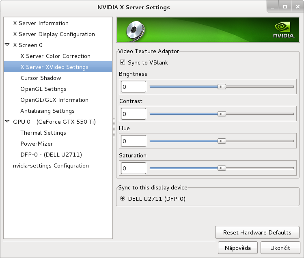Select GPU 0 - (GeForce GTX 550 Ti)

click(x=54, y=122)
